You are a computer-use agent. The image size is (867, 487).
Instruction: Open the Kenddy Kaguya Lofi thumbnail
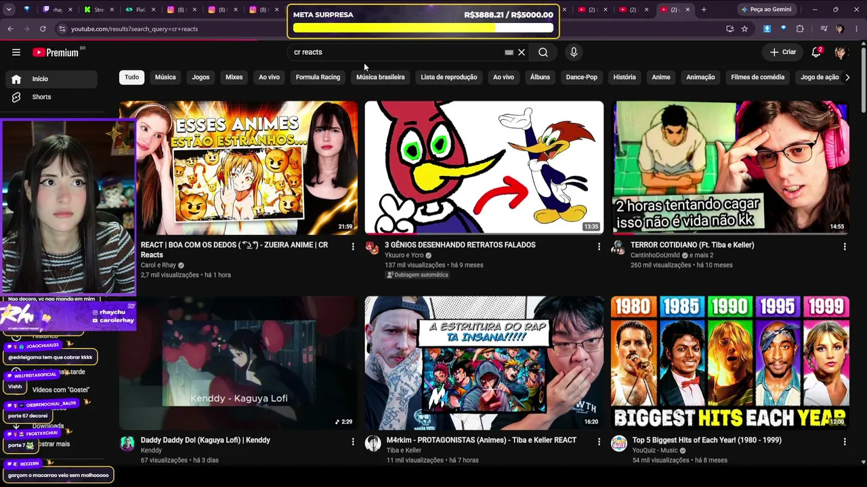pos(238,363)
